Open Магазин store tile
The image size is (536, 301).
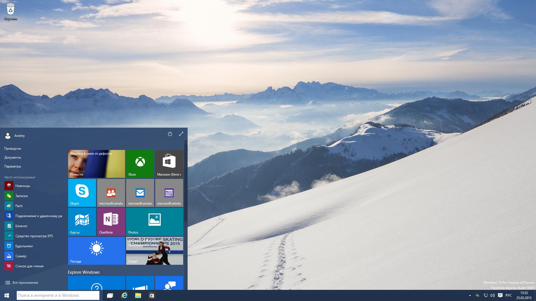169,164
